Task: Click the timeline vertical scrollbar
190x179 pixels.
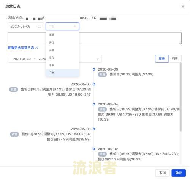Action: pos(180,97)
